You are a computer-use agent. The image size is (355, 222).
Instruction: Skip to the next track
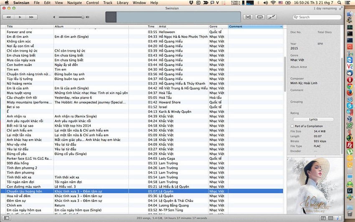pyautogui.click(x=31, y=17)
